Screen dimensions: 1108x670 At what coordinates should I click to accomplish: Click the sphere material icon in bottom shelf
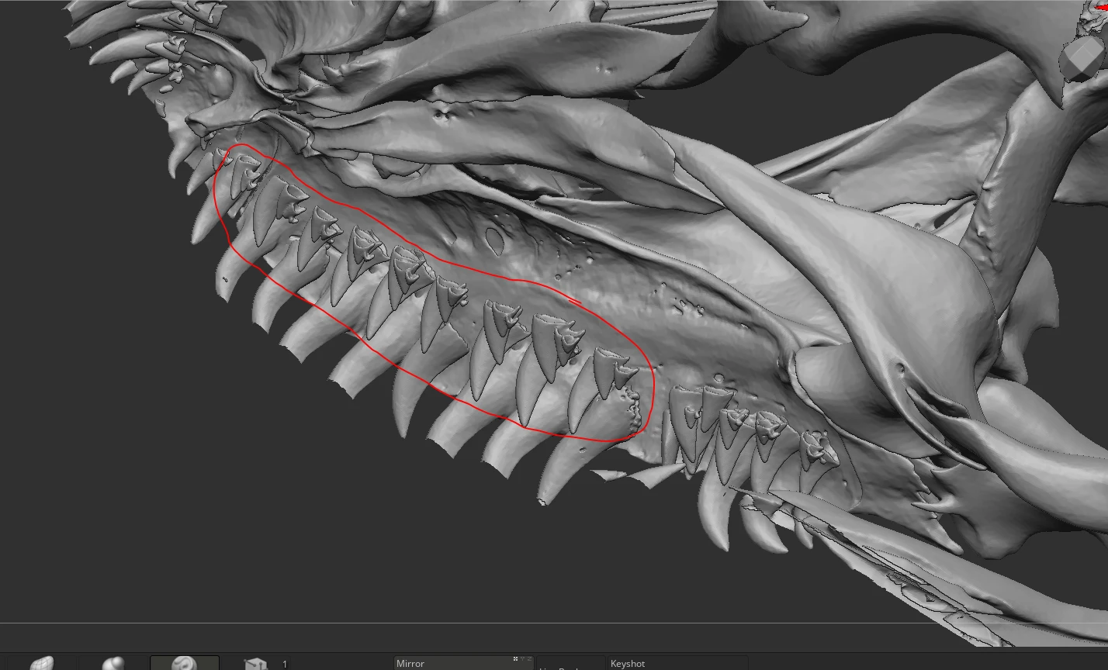pyautogui.click(x=113, y=664)
